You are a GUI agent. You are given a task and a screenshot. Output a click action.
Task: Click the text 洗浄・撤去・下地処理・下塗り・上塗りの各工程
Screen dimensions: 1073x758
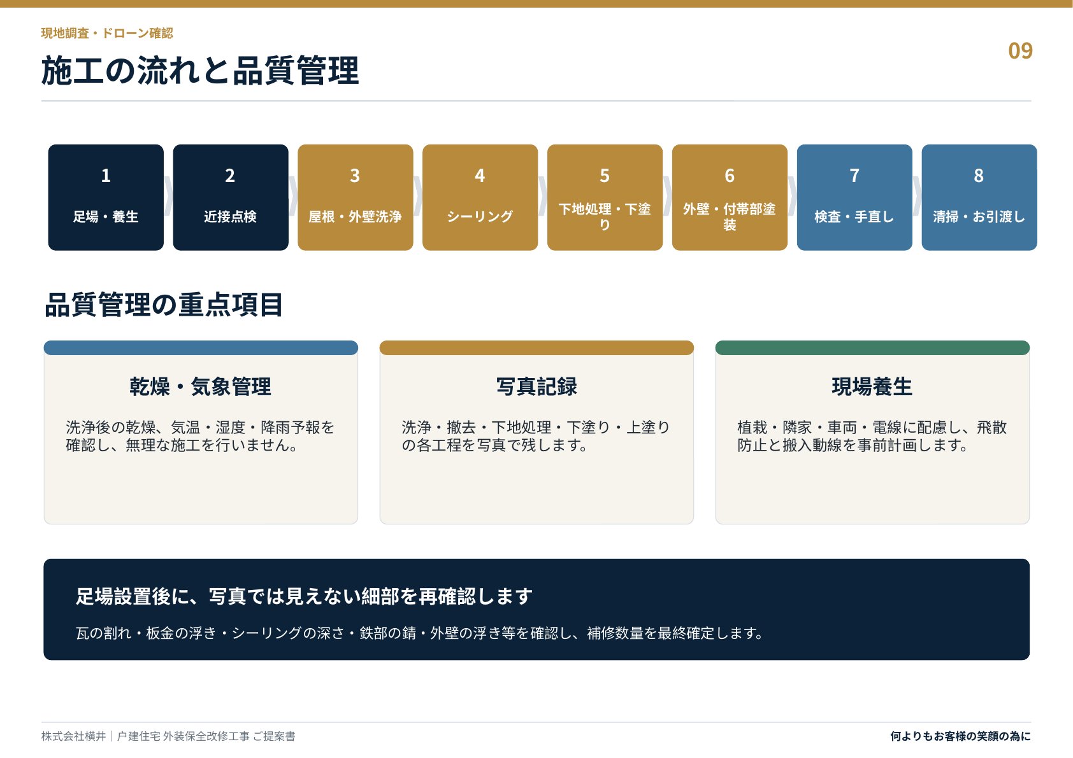[536, 436]
